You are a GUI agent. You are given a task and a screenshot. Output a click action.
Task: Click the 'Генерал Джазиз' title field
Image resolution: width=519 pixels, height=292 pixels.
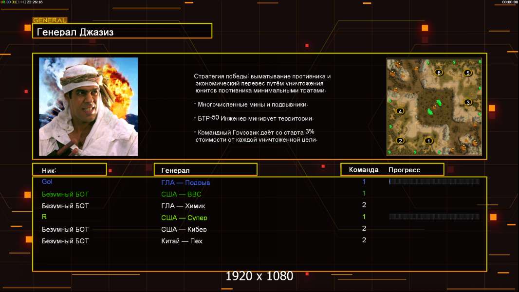pos(122,31)
